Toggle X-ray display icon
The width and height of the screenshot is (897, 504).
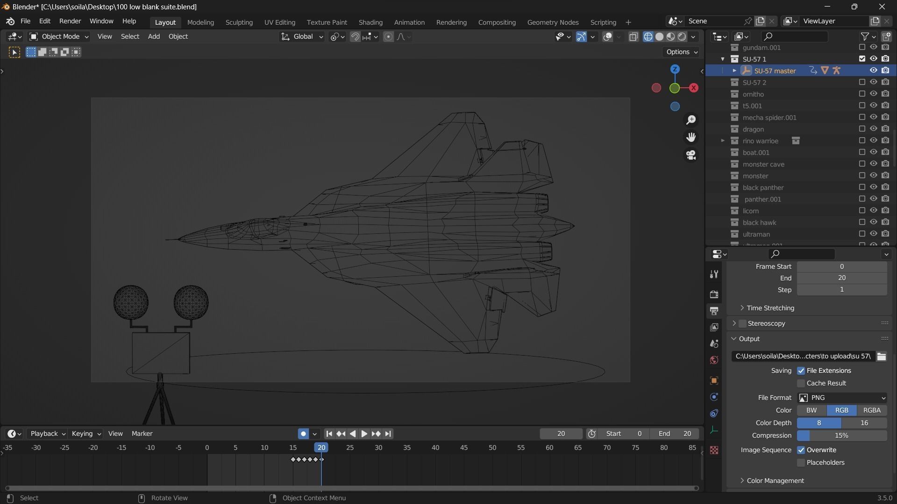[634, 37]
